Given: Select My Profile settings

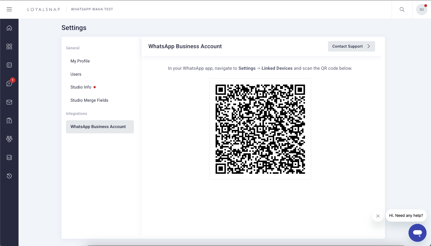Looking at the screenshot, I should [x=80, y=61].
